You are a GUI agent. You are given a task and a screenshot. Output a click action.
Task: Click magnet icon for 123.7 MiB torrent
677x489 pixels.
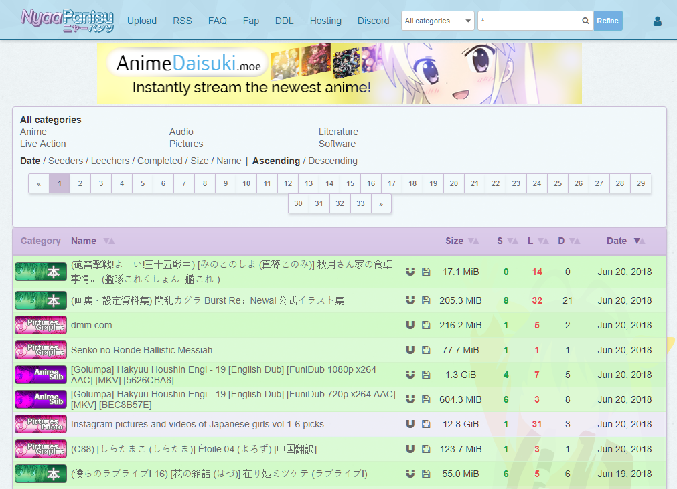410,449
